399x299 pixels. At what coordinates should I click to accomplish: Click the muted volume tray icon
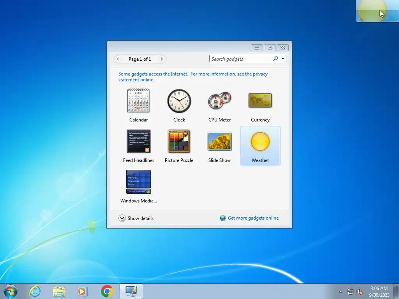coord(360,292)
